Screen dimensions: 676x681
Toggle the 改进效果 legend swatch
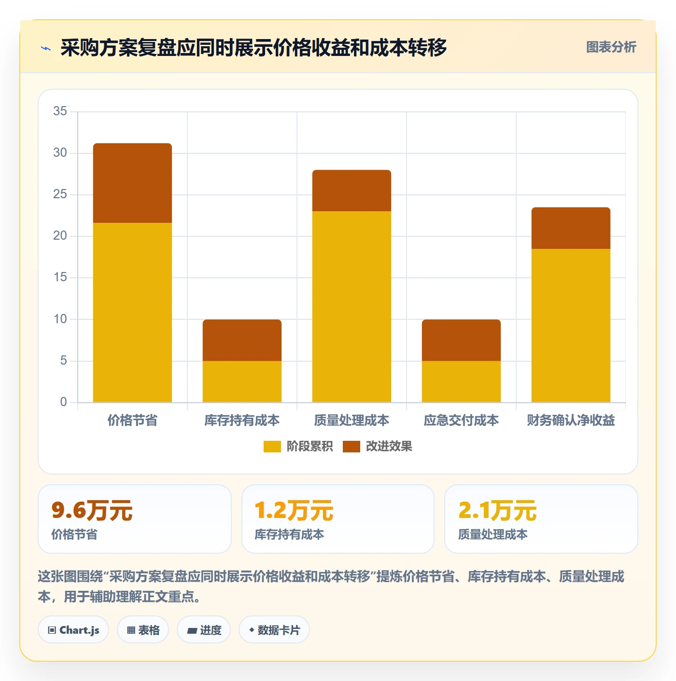[x=352, y=447]
